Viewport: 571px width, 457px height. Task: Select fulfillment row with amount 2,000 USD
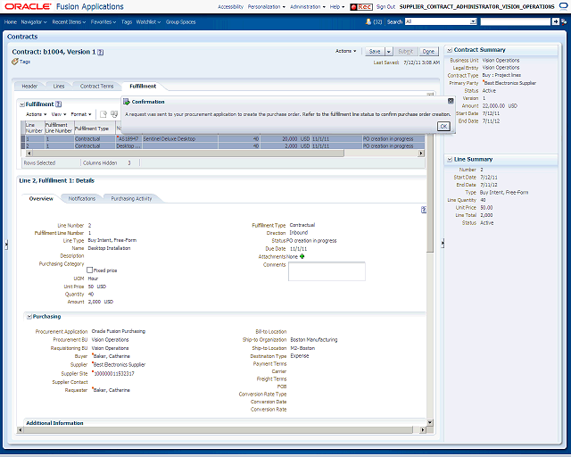click(223, 145)
